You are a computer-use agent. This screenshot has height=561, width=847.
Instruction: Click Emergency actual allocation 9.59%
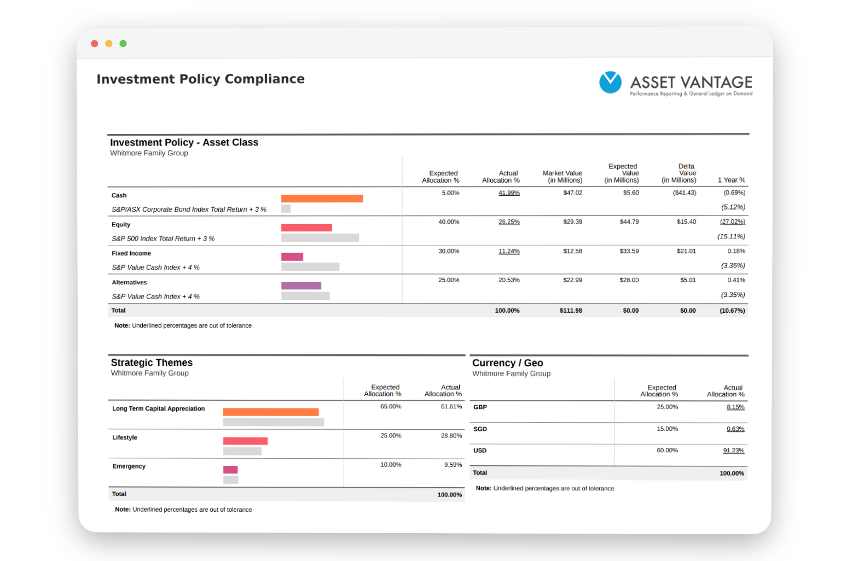click(x=453, y=465)
